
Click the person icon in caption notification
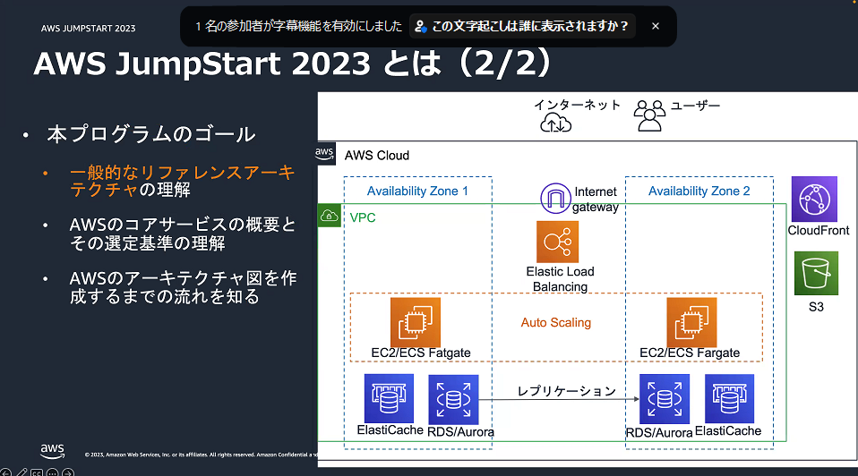click(420, 26)
